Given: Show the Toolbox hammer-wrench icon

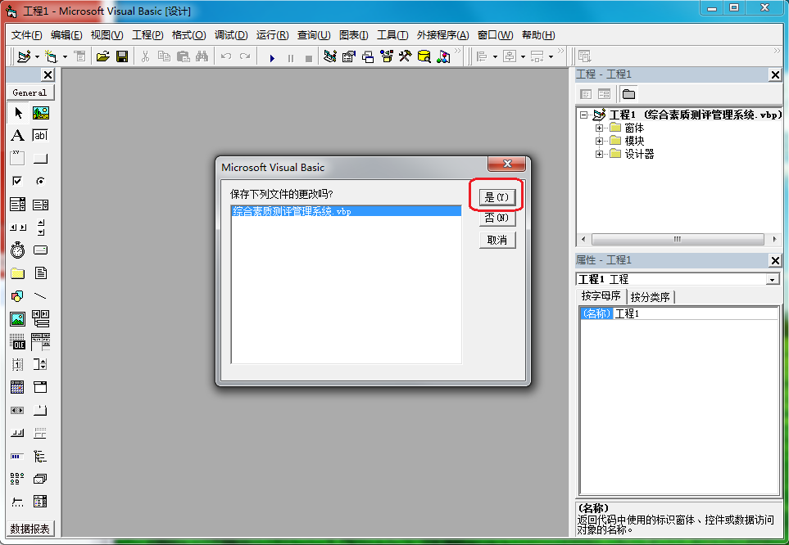Looking at the screenshot, I should coord(405,56).
